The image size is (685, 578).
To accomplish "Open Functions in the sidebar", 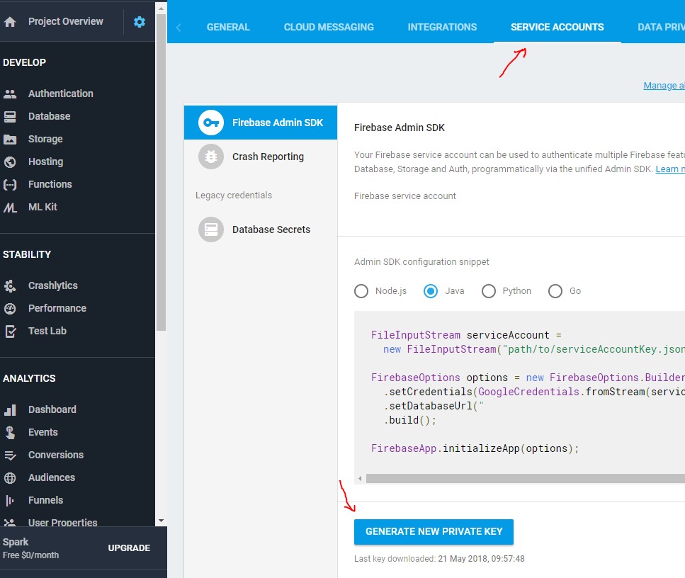I will (x=50, y=184).
